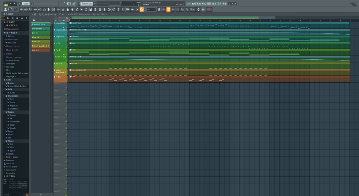Click the Pad Icy track header
Viewport: 359px width, 196px height.
tap(60, 52)
